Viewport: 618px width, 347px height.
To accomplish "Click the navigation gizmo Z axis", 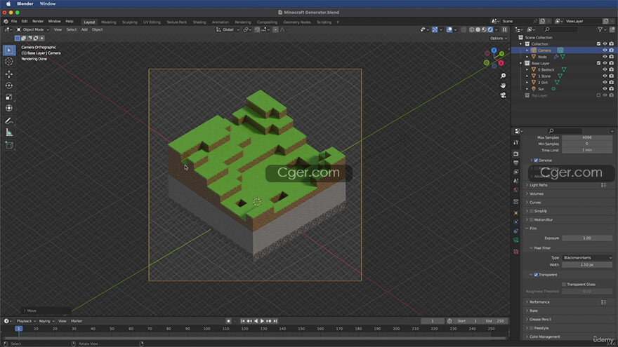I will pyautogui.click(x=494, y=50).
